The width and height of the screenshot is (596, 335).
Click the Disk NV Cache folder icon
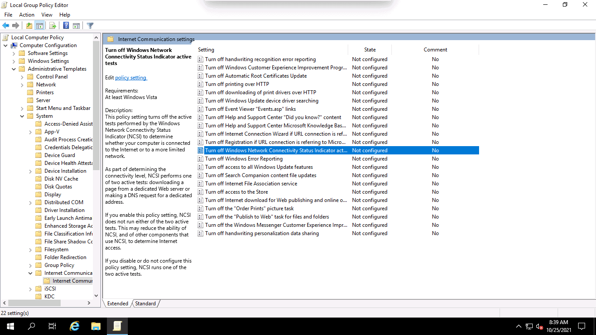point(38,179)
